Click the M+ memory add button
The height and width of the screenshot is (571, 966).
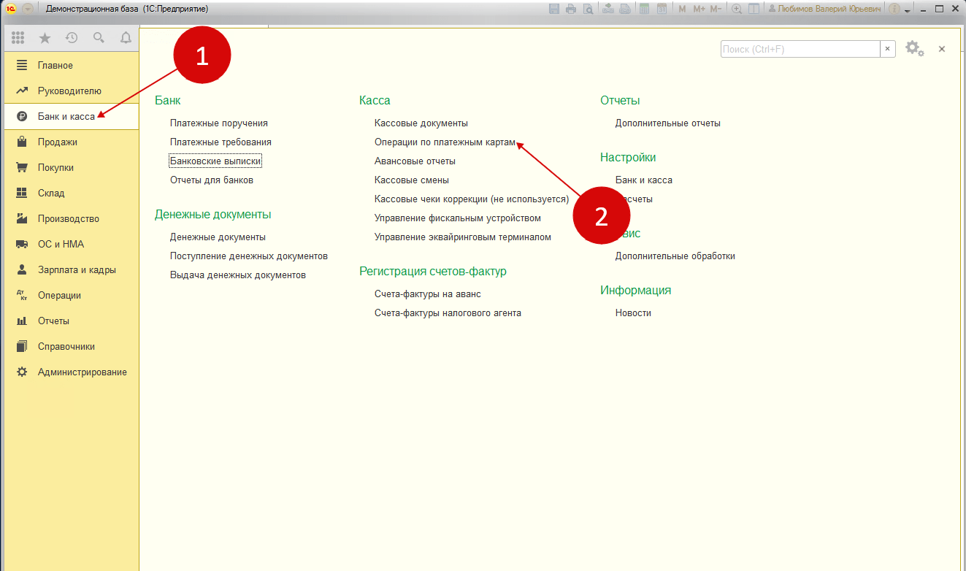click(x=699, y=9)
